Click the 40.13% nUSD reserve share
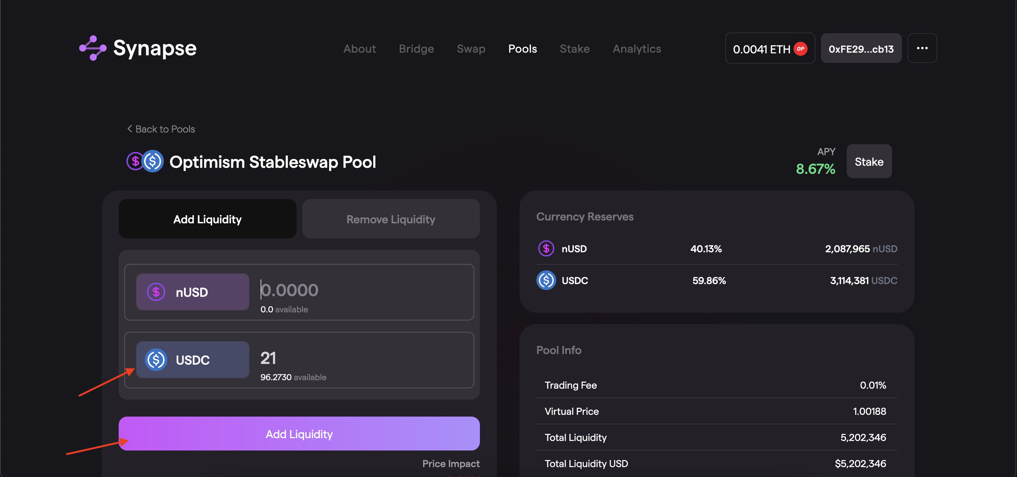 click(x=706, y=248)
